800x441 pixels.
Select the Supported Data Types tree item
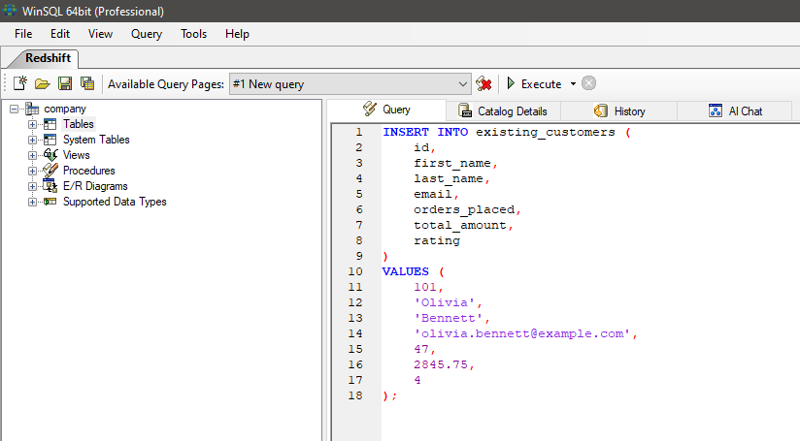coord(115,202)
